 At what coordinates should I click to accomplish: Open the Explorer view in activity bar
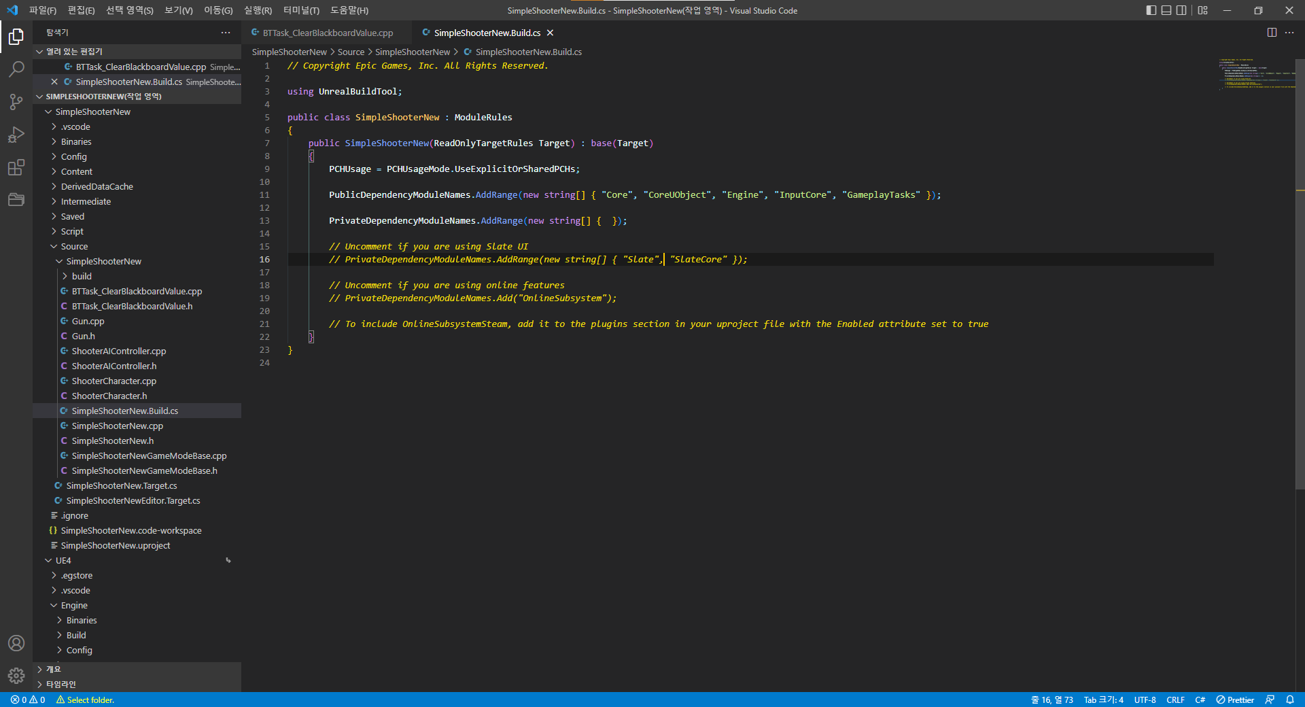[16, 37]
